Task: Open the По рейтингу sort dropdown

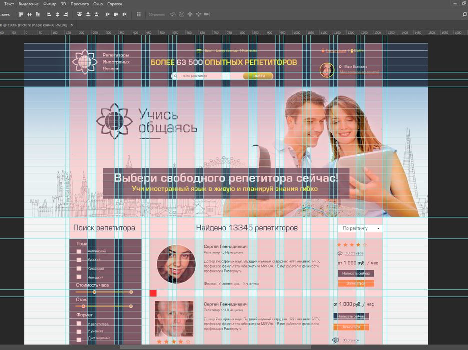Action: 360,228
